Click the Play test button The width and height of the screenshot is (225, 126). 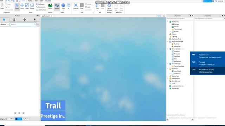[97, 6]
